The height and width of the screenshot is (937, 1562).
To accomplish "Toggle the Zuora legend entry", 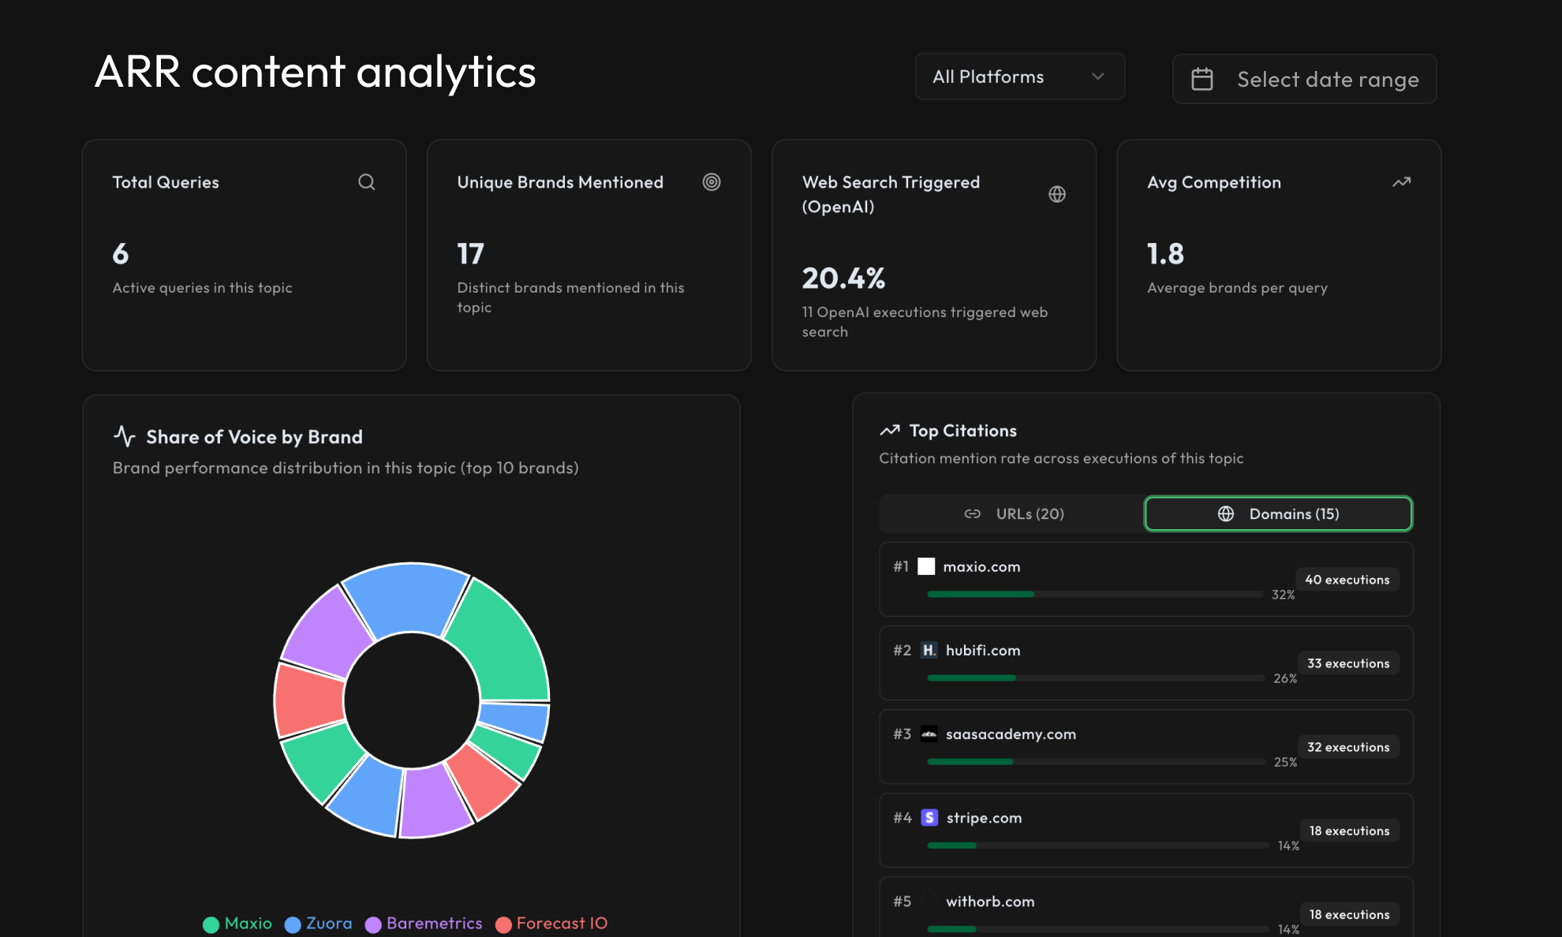I will pyautogui.click(x=319, y=924).
